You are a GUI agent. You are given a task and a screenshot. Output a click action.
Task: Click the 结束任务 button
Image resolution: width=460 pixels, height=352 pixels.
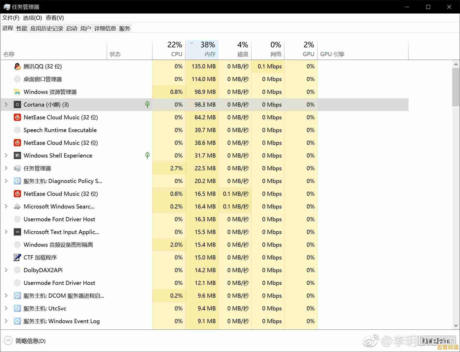click(x=437, y=341)
